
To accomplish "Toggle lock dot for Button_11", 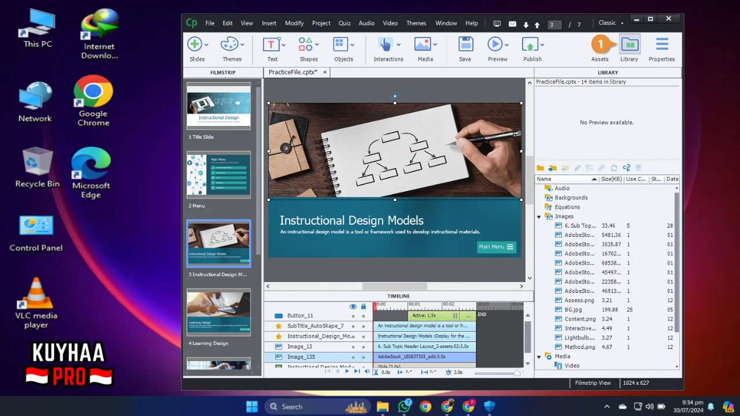I will (363, 316).
